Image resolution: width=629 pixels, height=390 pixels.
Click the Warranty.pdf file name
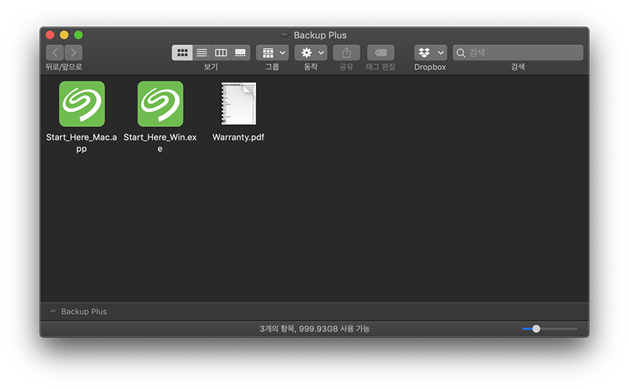tap(238, 137)
